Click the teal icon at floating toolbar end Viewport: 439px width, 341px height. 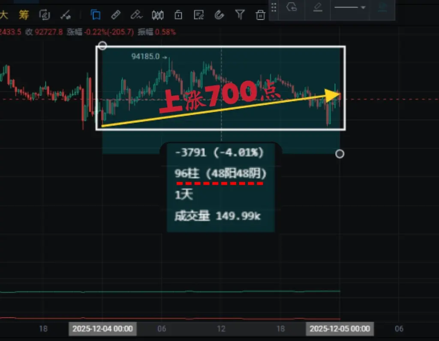382,8
